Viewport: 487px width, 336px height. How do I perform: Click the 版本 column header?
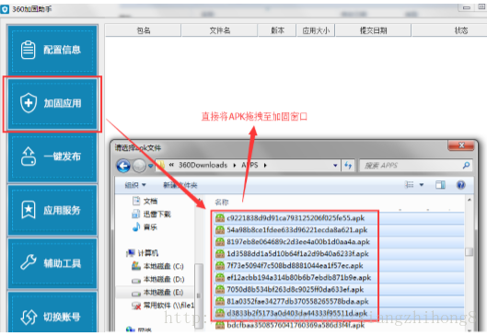click(277, 30)
